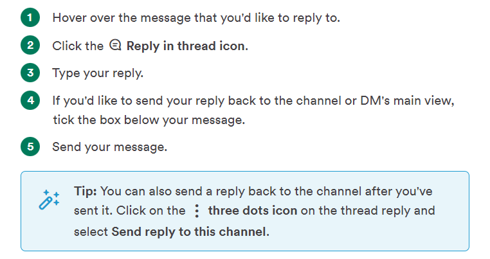Click the 'Send your message.' step text

(110, 147)
